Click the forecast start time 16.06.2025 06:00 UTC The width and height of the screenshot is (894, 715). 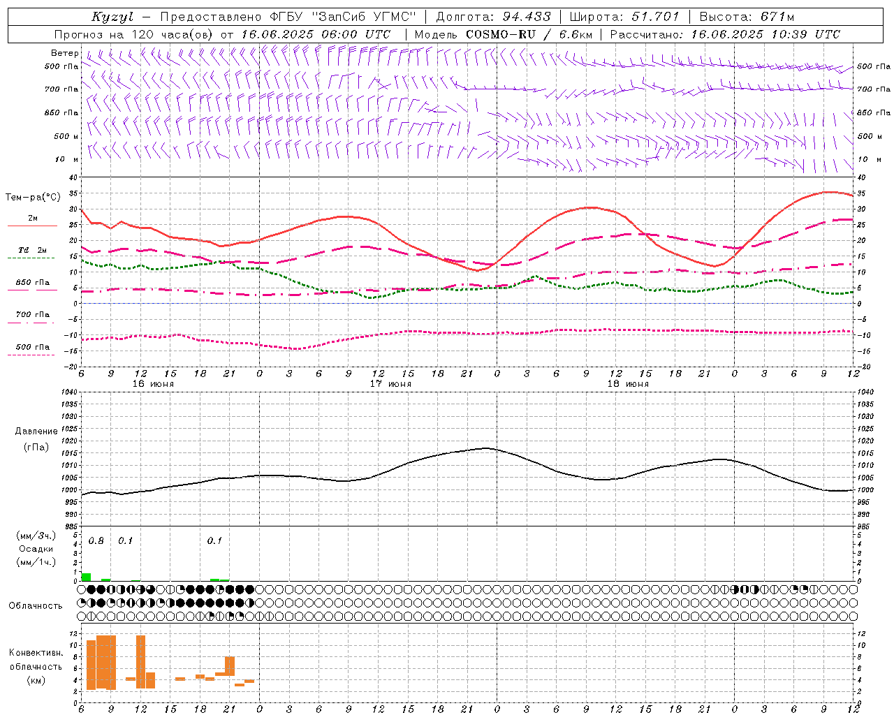[316, 34]
